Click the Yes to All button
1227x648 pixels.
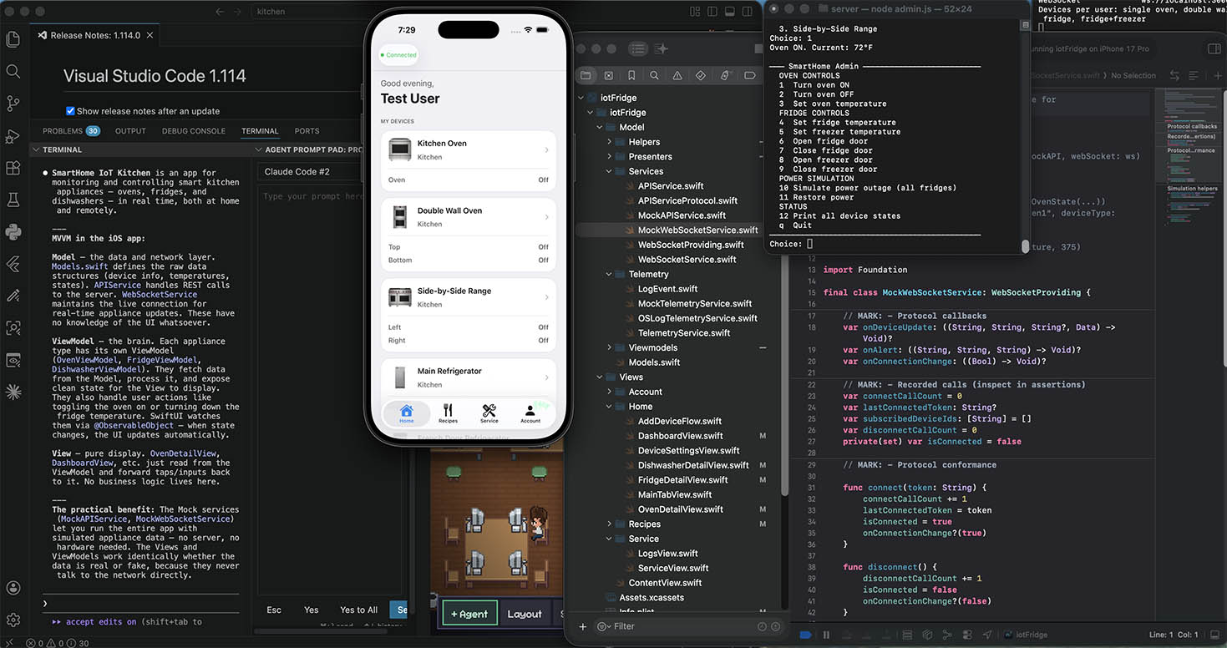(x=358, y=610)
